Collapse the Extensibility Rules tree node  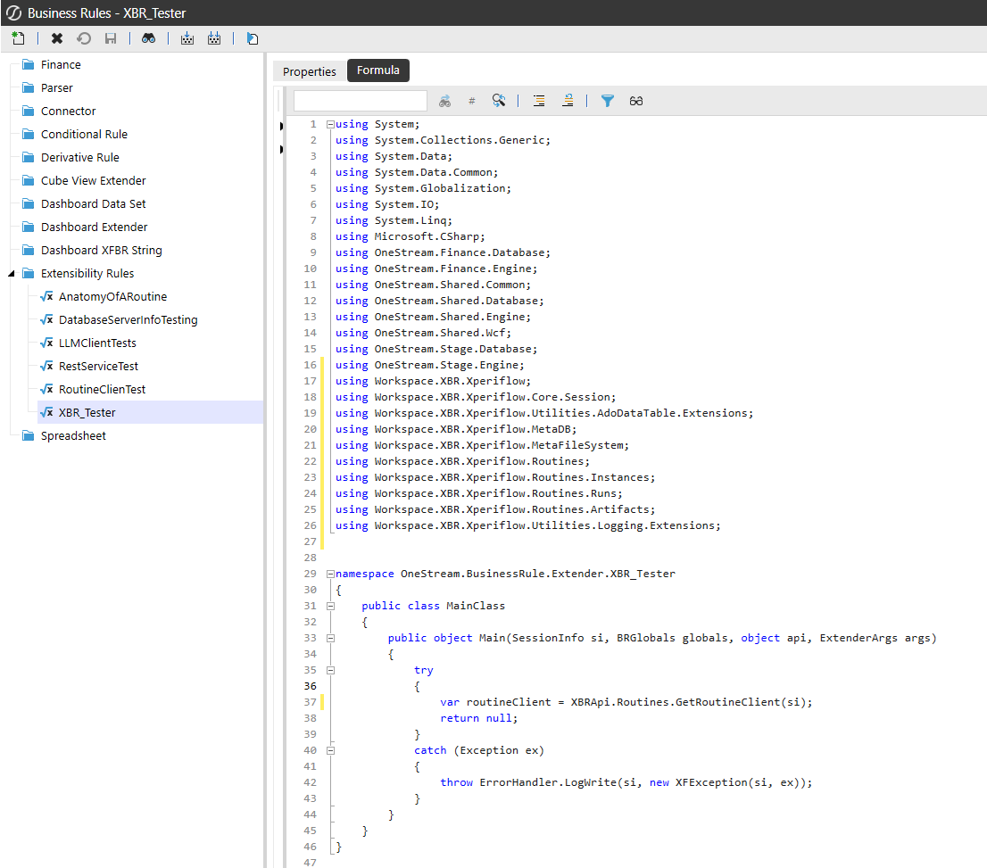12,274
